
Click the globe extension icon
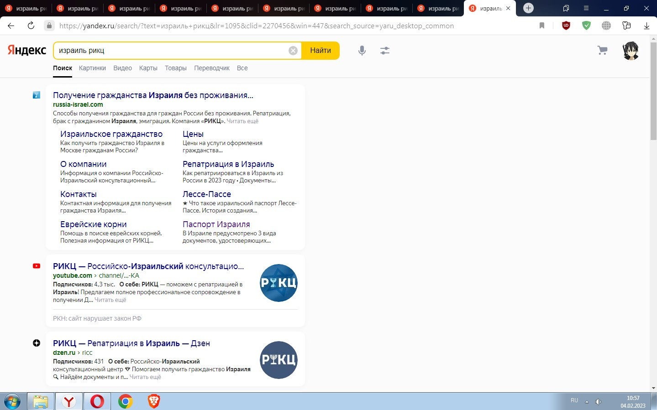click(606, 26)
